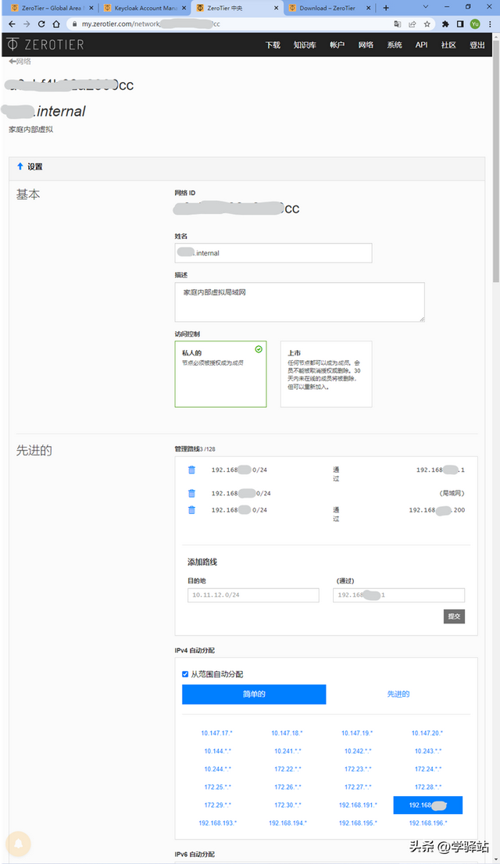Image resolution: width=500 pixels, height=864 pixels.
Task: Open the Yu profile avatar
Action: click(x=475, y=24)
